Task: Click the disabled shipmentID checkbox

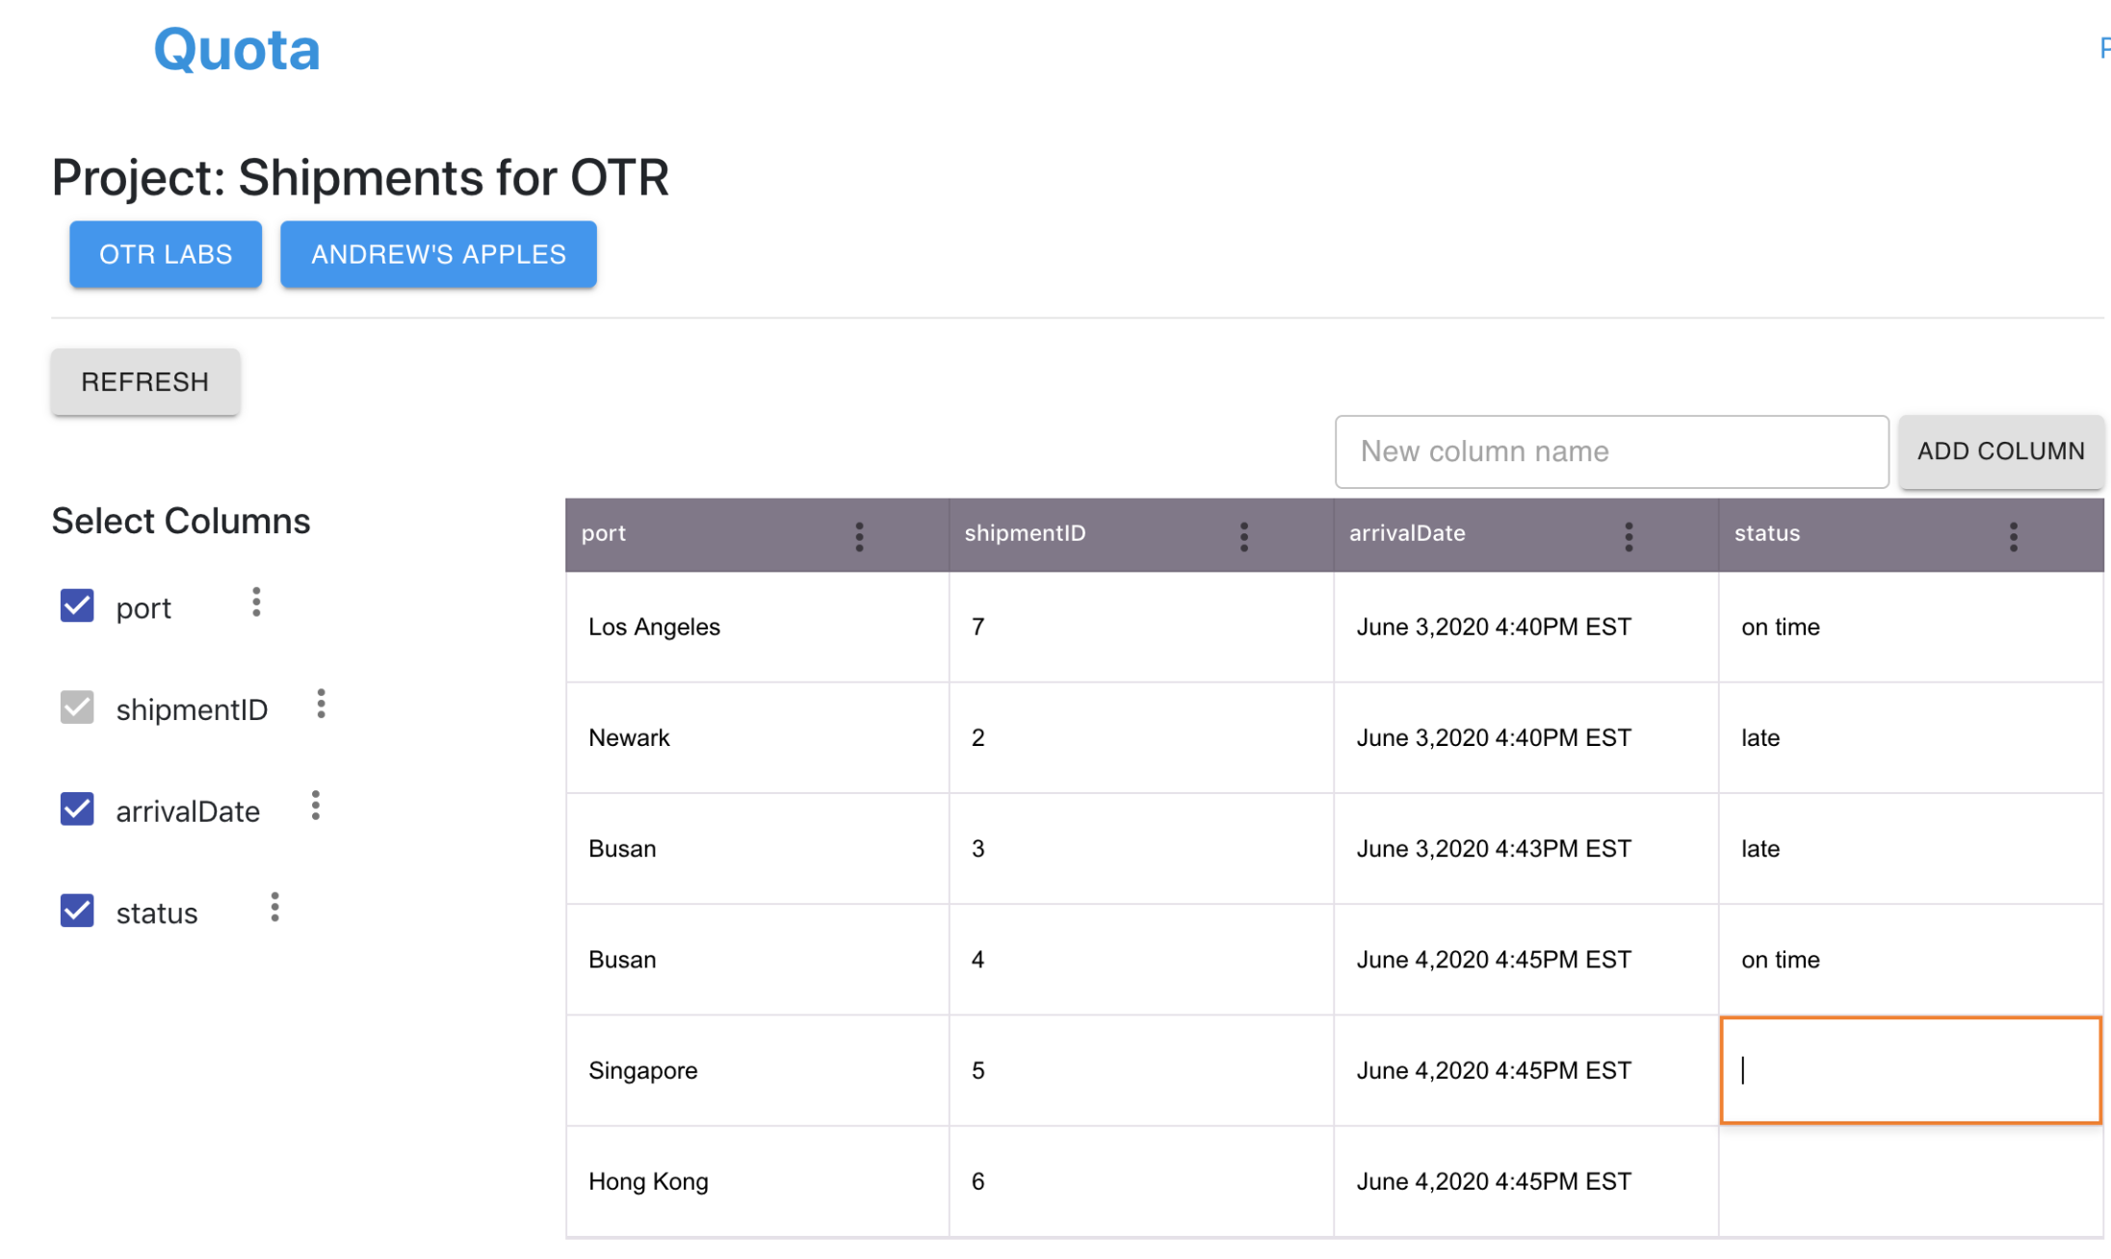Action: (x=76, y=708)
